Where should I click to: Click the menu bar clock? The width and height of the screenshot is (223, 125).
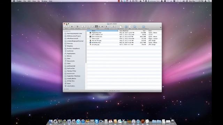[196, 1]
